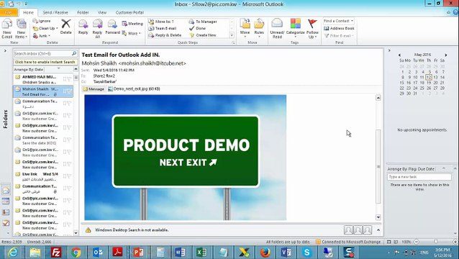Click the New E-mail icon
Screen dimensions: 459x259
point(6,28)
